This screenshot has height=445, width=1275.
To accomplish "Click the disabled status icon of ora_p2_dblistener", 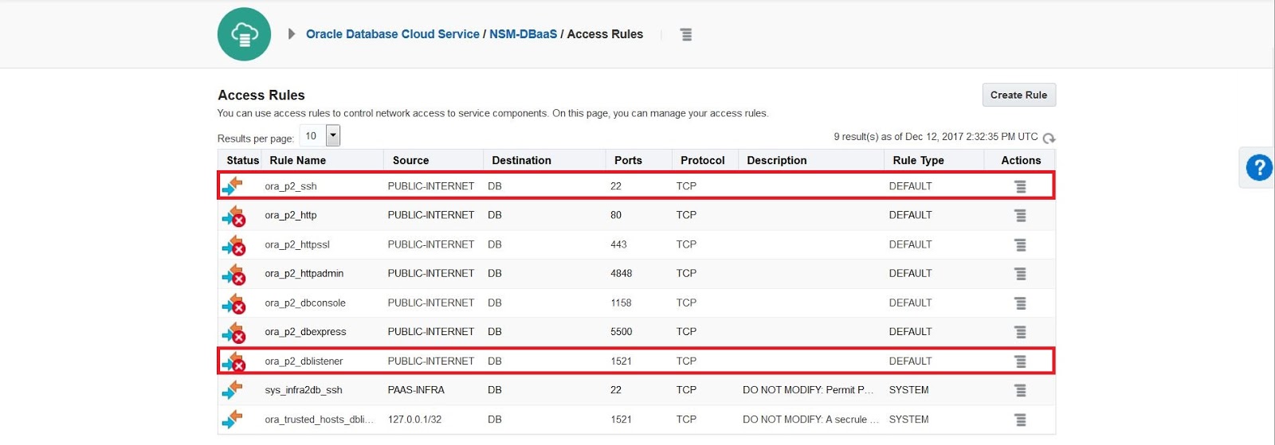I will pos(233,361).
